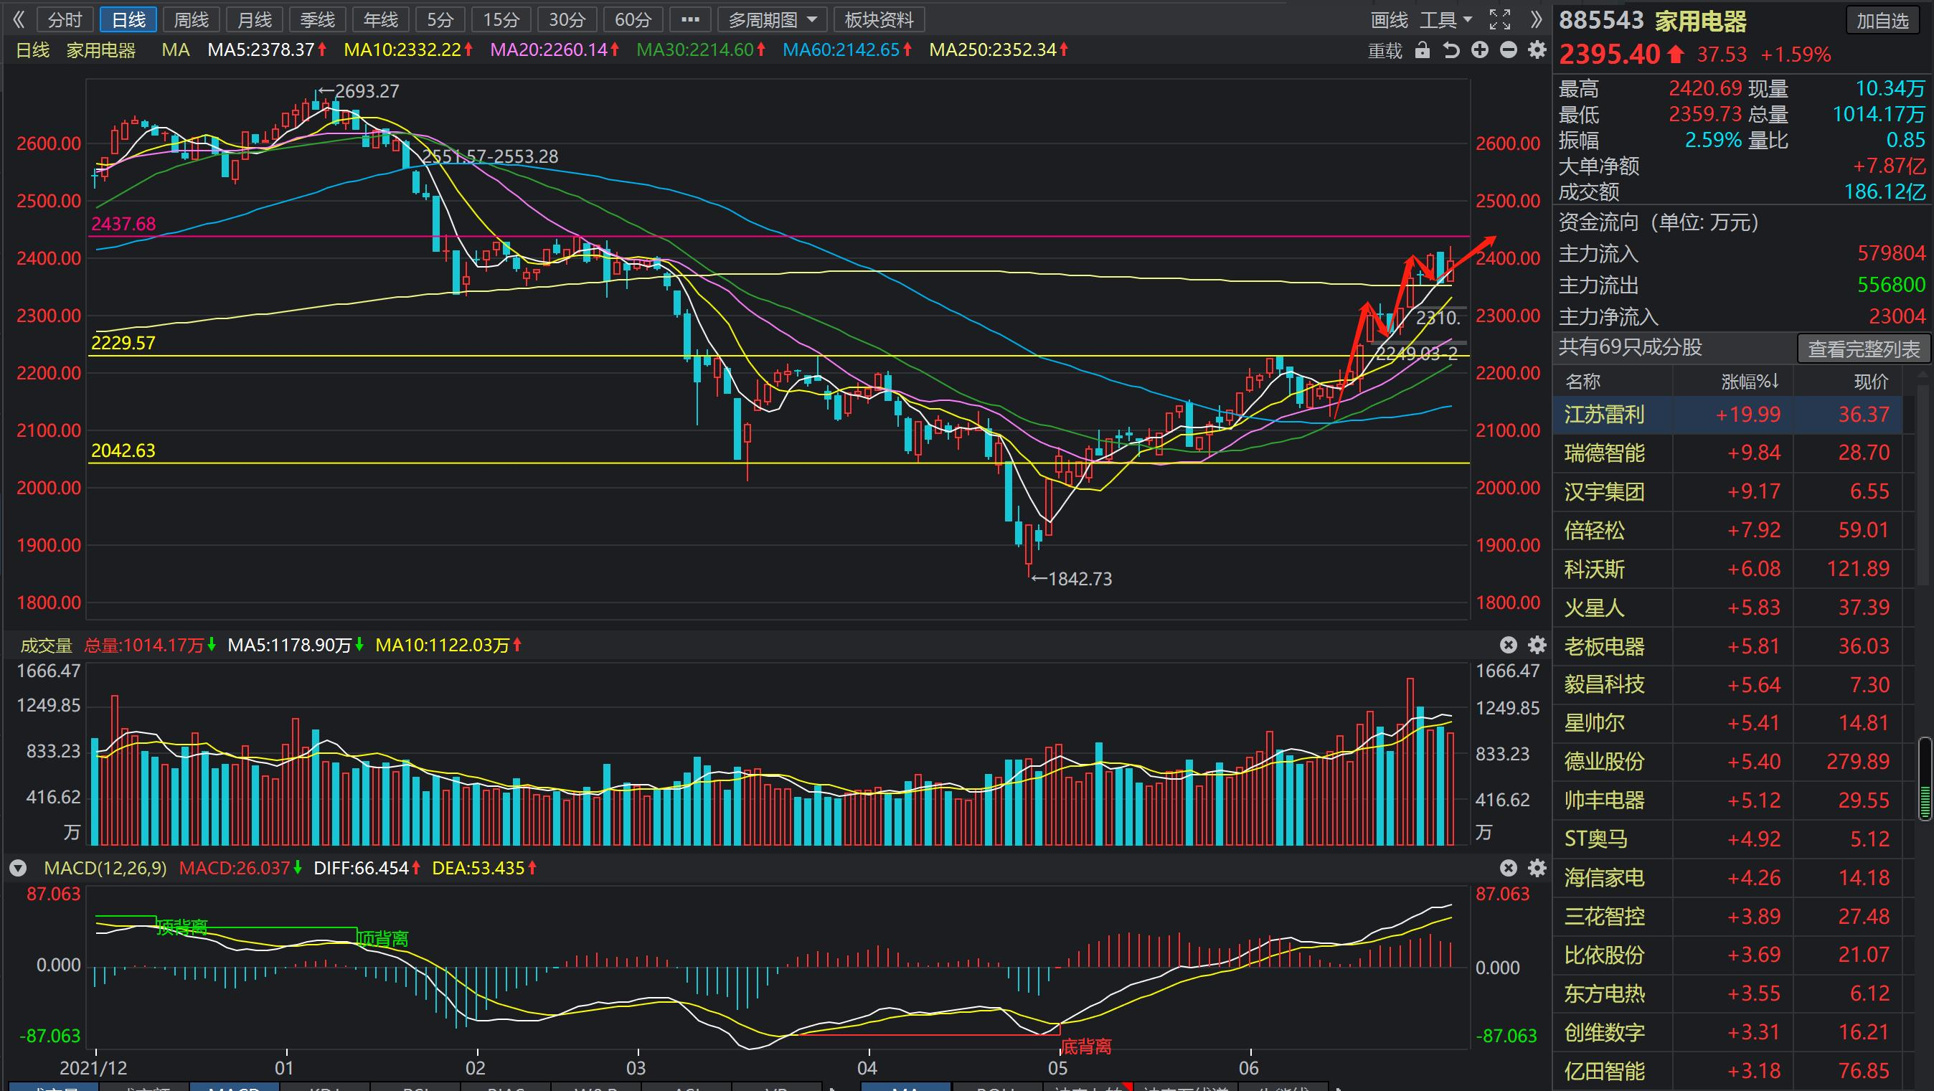Click the 加自选 button
The height and width of the screenshot is (1091, 1934).
pyautogui.click(x=1882, y=21)
